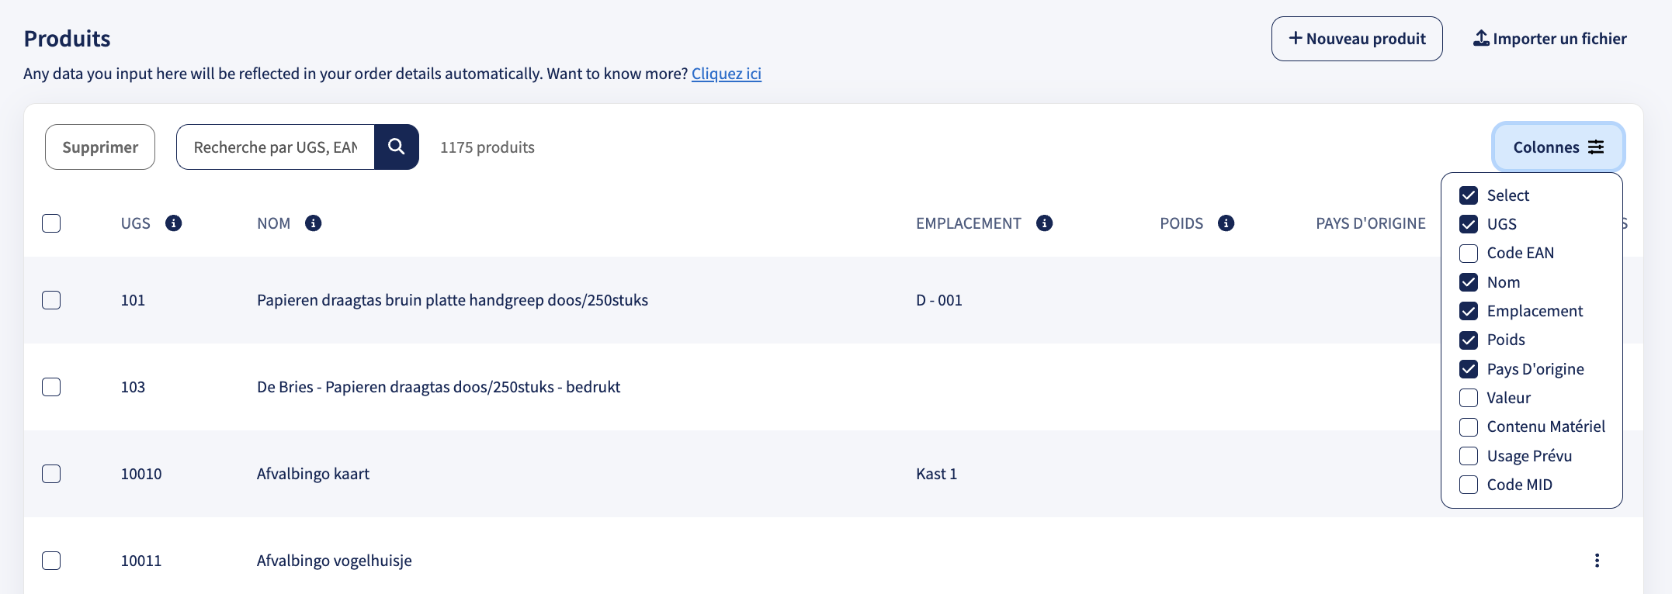Click the Nouveau produit button
1672x594 pixels.
[x=1357, y=39]
